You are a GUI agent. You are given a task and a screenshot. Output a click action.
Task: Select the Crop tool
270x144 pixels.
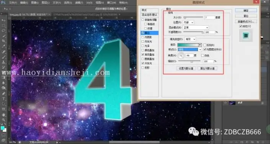pos(3,41)
